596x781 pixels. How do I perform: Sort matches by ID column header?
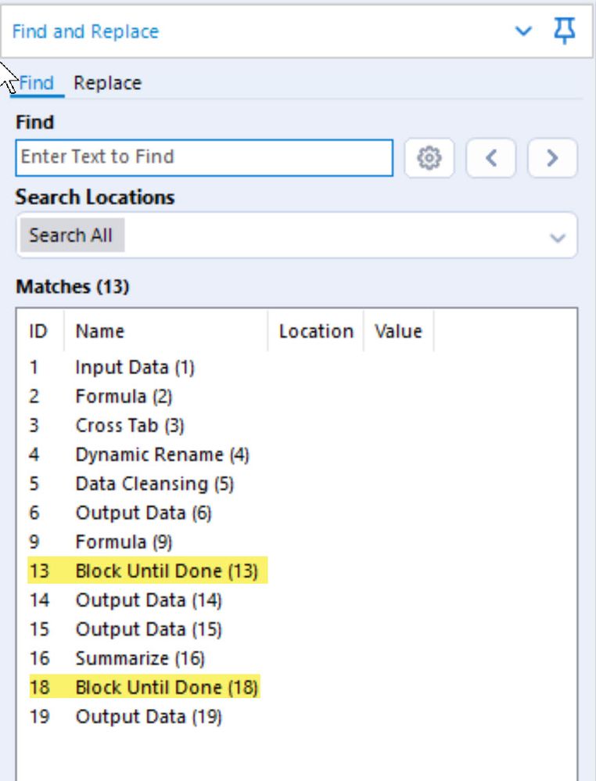(x=38, y=331)
